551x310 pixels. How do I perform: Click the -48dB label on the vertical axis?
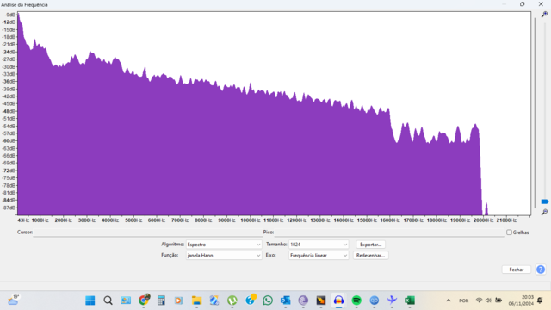[x=9, y=111]
